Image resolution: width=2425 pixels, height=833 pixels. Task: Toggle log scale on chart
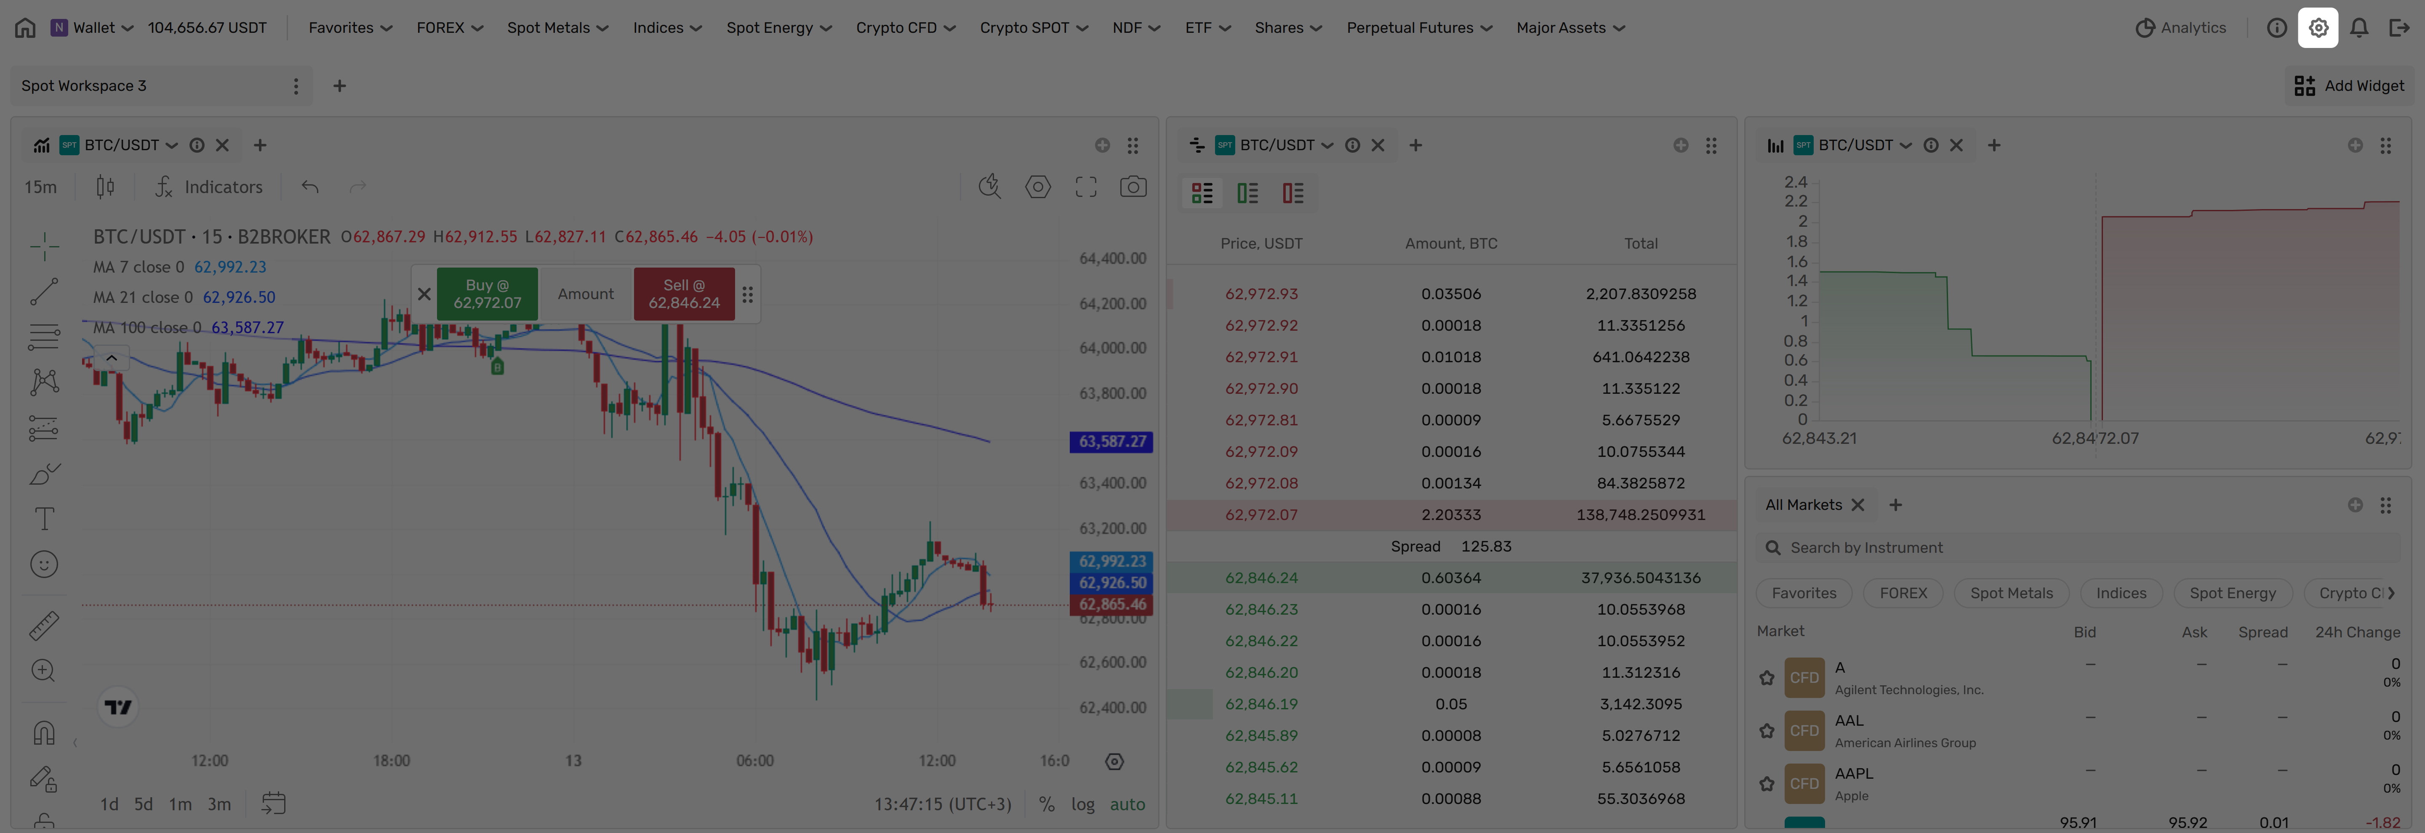click(1082, 805)
